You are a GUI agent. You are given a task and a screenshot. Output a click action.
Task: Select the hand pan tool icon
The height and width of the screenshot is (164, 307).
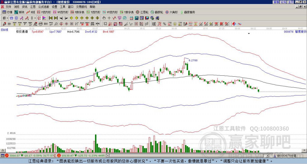point(104,18)
